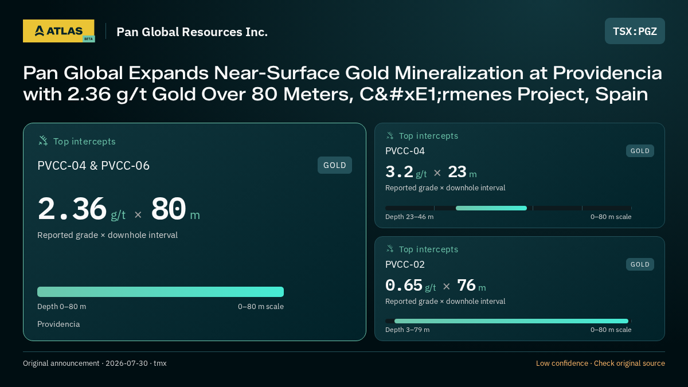This screenshot has height=387, width=688.
Task: Click the drill icon in the PVCC-04 & PVCC-06 card
Action: coord(43,141)
